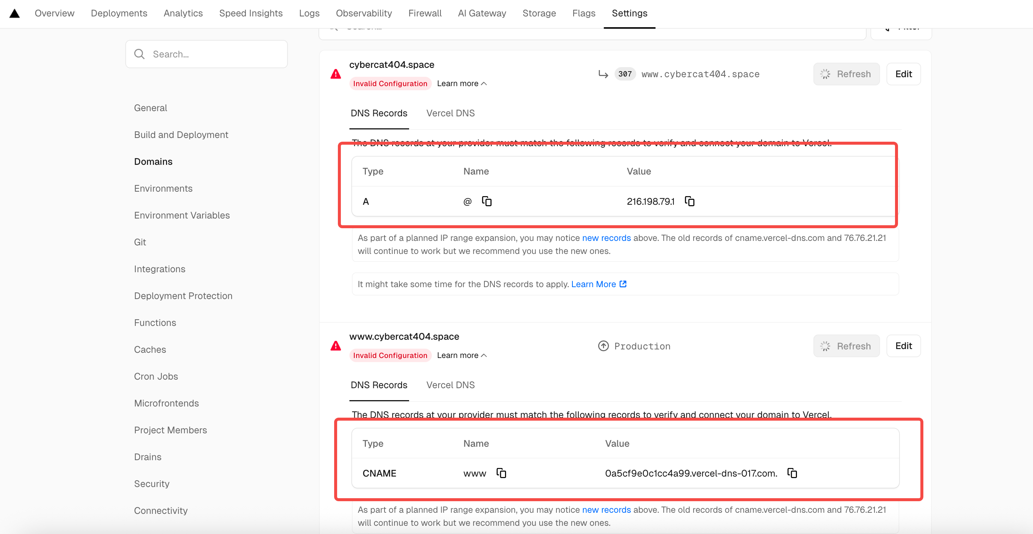Focus the sidebar Search field

207,54
